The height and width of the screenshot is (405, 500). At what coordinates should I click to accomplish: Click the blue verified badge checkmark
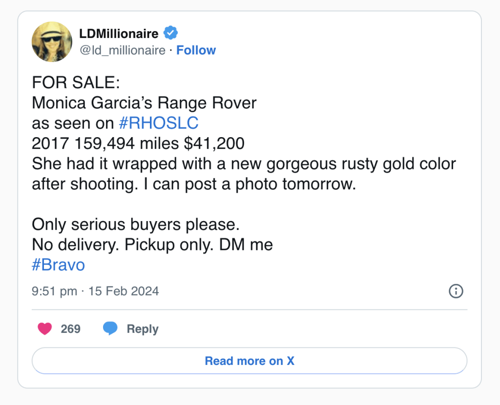(x=170, y=34)
